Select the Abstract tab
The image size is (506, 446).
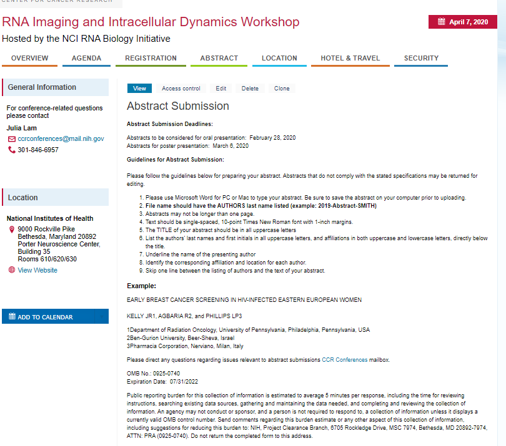click(219, 59)
